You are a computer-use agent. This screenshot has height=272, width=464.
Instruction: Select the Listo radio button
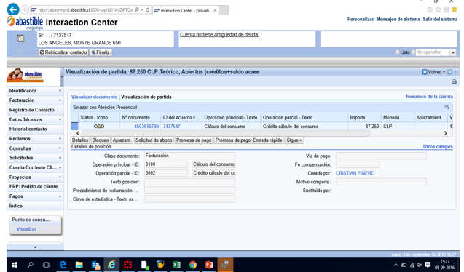coord(398,52)
